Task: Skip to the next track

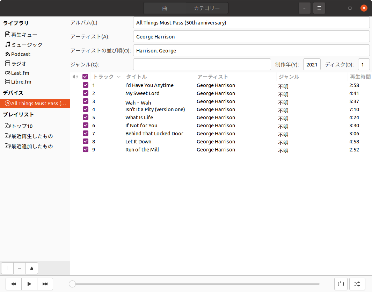Action: [45, 284]
